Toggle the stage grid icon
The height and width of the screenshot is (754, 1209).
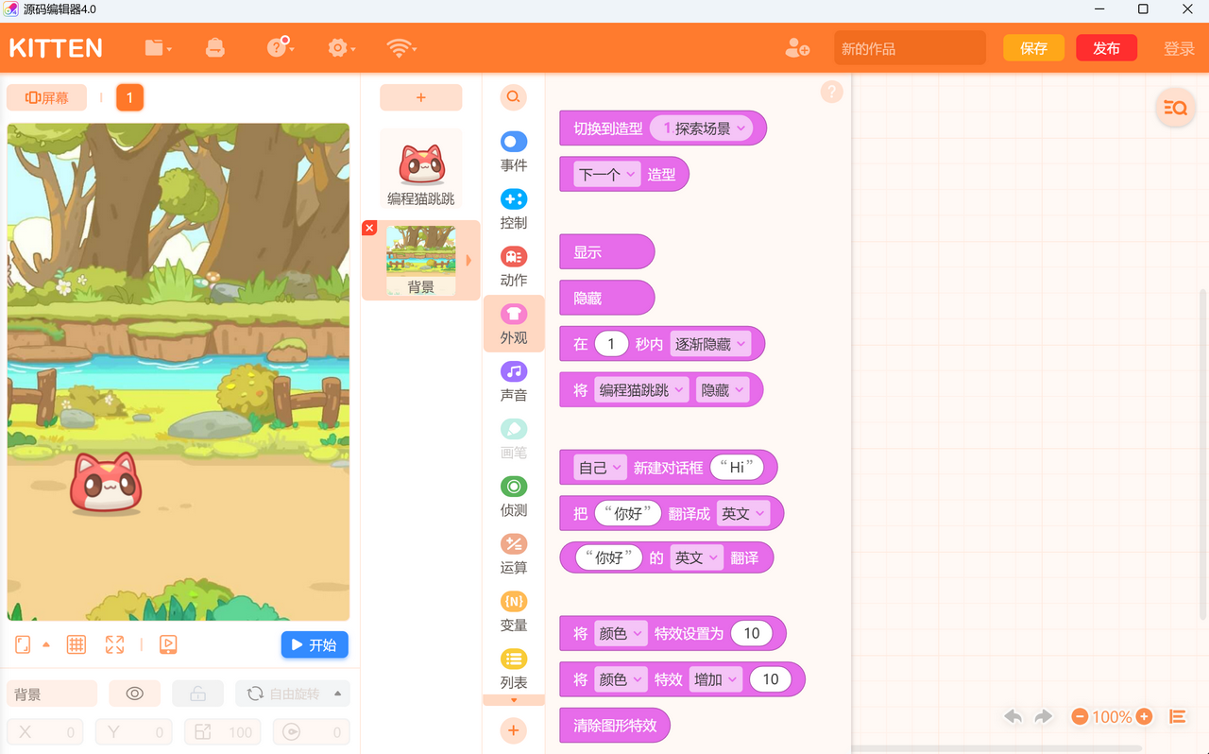pos(77,644)
